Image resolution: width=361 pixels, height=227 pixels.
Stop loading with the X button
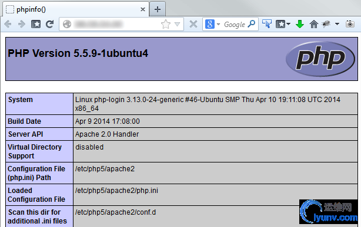193,24
